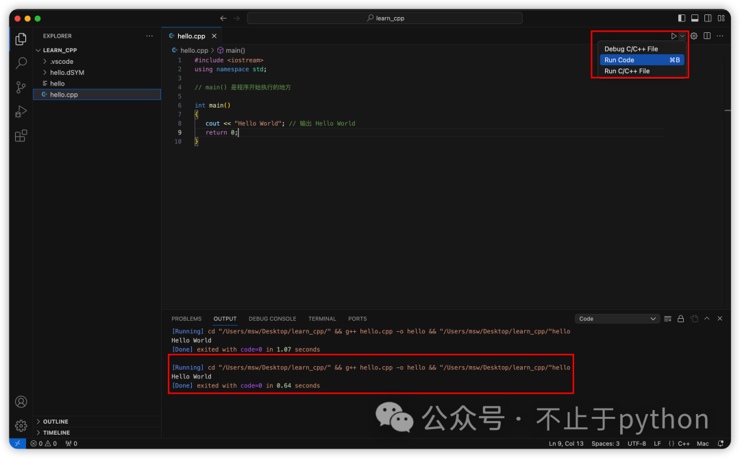Open the Manage gear in activity bar
This screenshot has height=458, width=740.
click(x=21, y=425)
